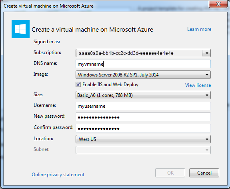230x189 pixels.
Task: Click the Image label text
Action: pos(41,74)
